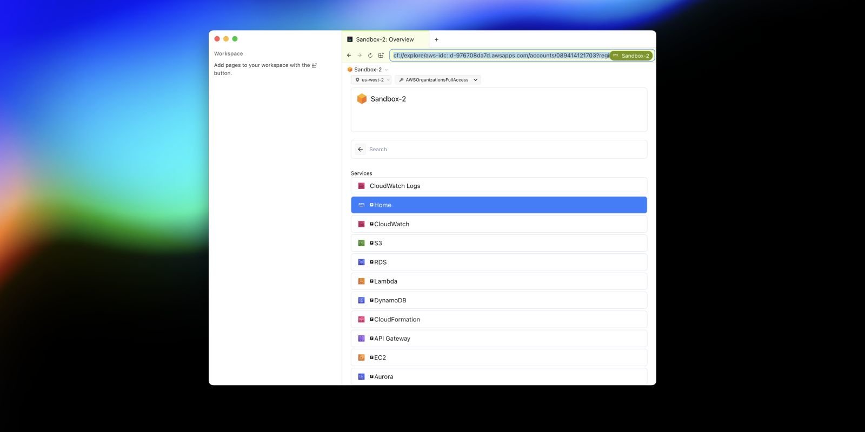This screenshot has width=865, height=432.
Task: Click the DynamoDB service icon
Action: 362,300
